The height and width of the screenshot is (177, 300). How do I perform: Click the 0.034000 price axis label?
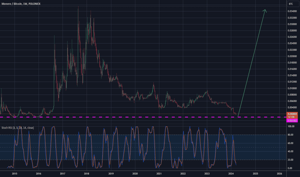[292, 11]
